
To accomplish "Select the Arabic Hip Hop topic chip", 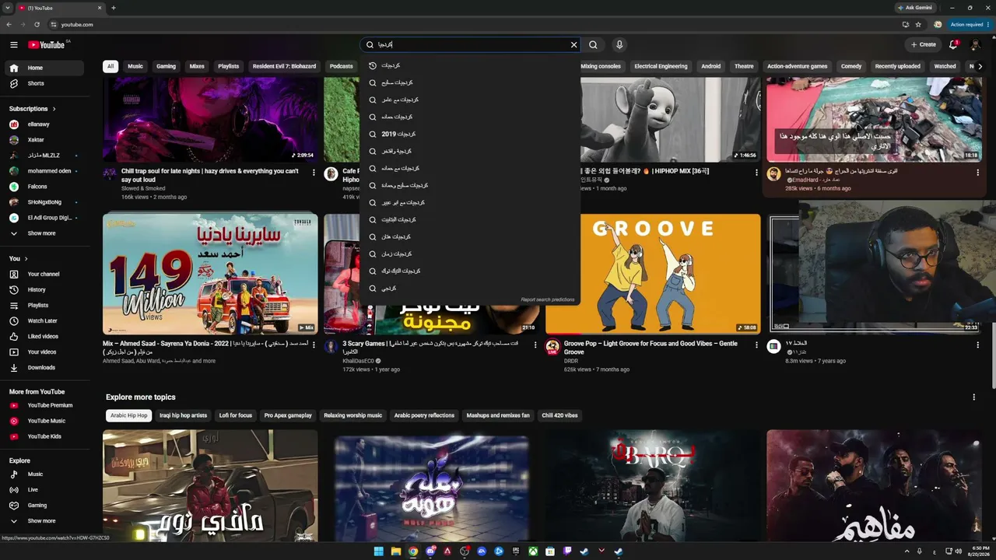I will (129, 415).
